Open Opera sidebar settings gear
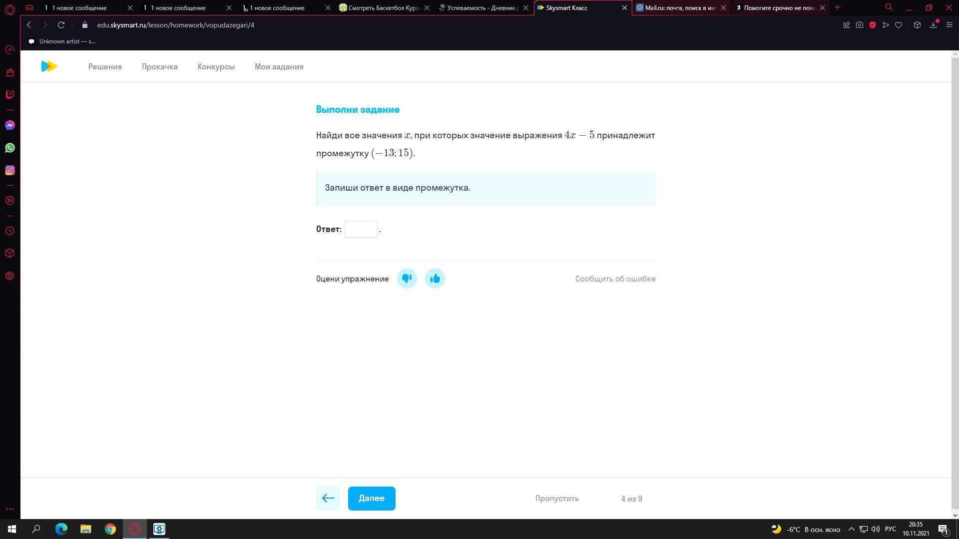 (x=9, y=276)
